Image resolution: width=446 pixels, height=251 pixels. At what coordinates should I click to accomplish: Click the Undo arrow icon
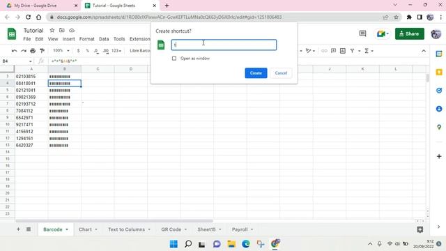point(14,51)
